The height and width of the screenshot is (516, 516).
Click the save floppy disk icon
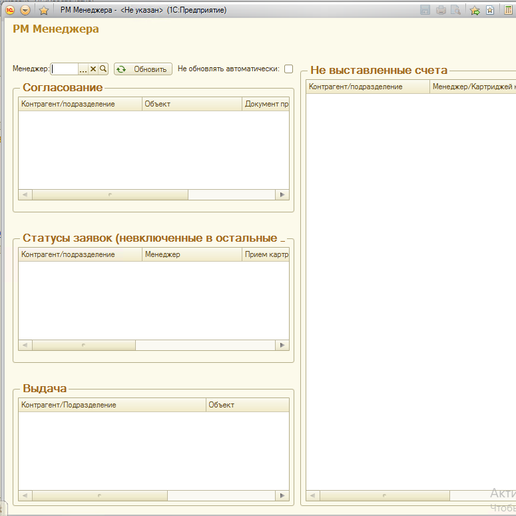coord(425,10)
